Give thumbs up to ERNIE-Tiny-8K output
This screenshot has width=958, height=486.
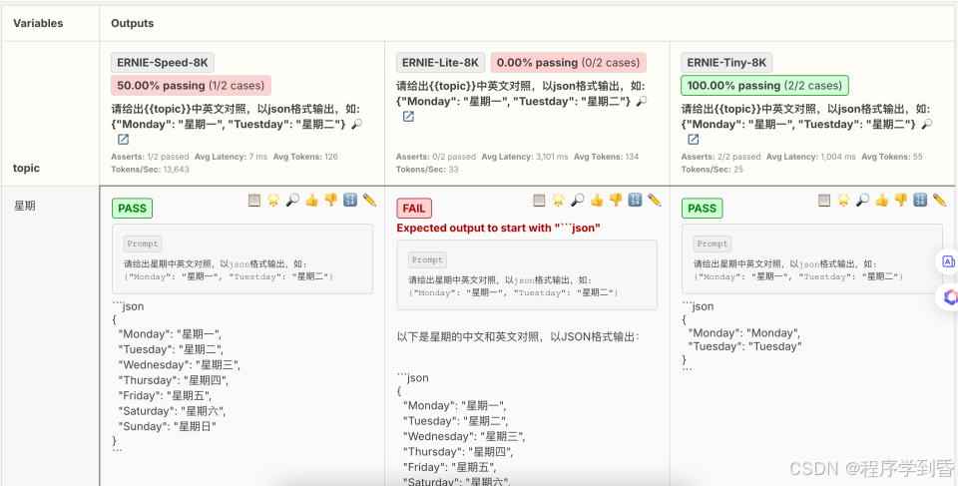click(x=881, y=200)
